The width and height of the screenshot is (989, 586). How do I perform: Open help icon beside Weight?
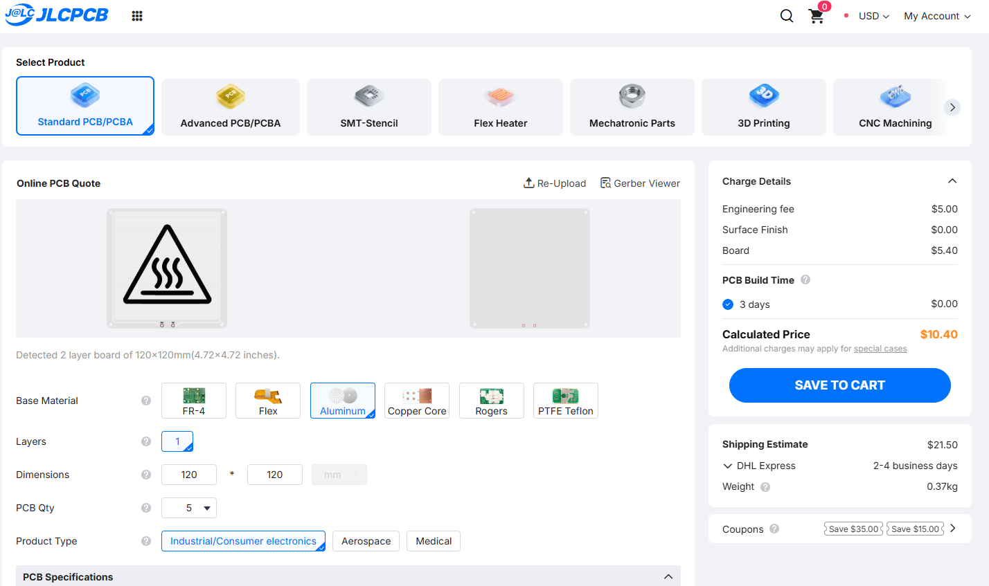(765, 486)
